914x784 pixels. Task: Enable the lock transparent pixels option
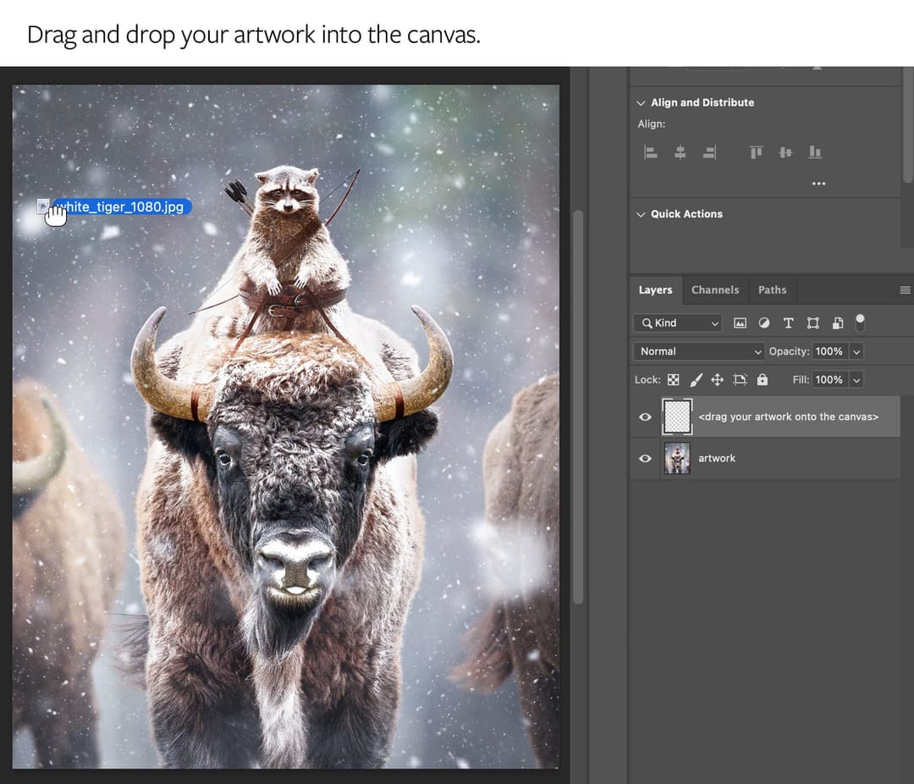click(673, 379)
